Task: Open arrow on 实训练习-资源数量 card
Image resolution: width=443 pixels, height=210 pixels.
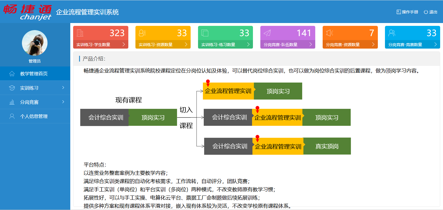Action: pyautogui.click(x=186, y=44)
